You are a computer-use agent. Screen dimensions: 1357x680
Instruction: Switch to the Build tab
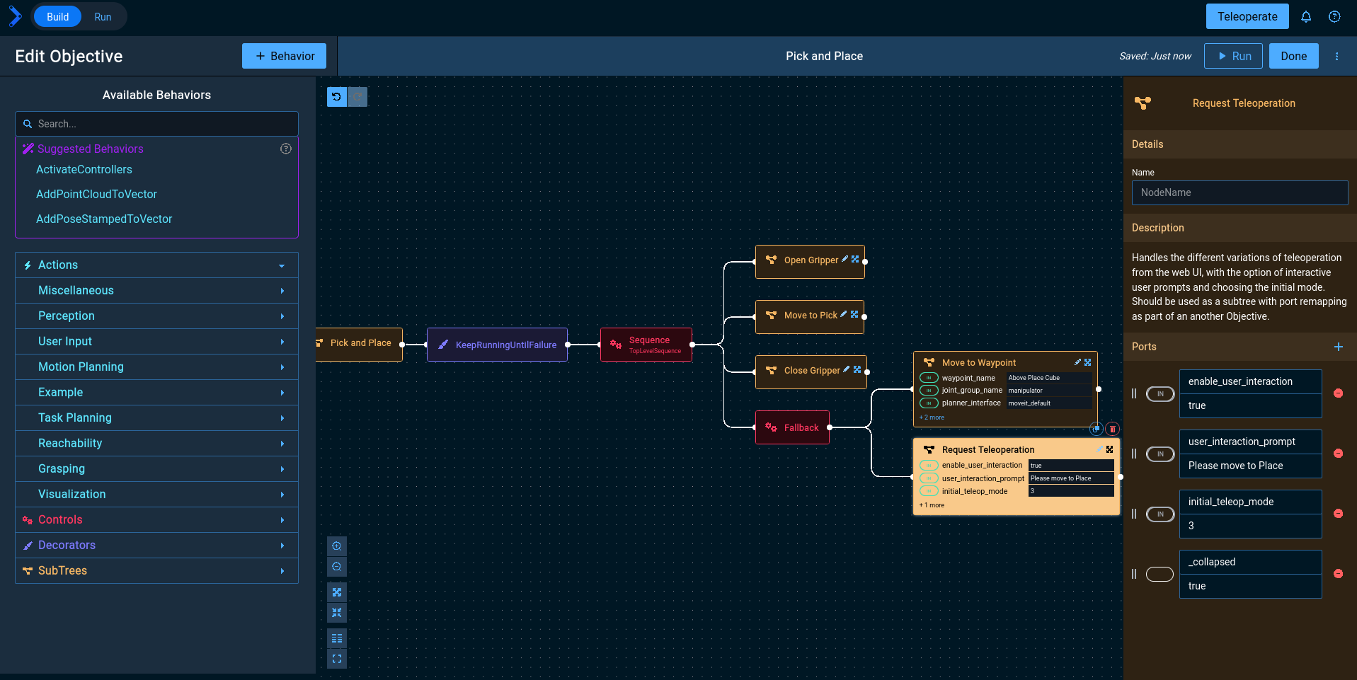click(58, 17)
